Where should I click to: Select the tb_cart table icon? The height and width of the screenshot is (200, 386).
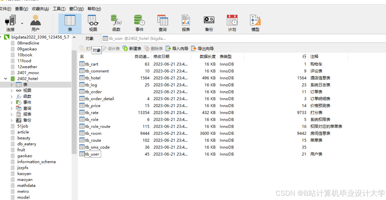tap(82, 64)
